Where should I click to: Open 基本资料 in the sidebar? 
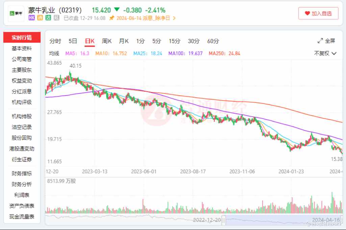[22, 48]
